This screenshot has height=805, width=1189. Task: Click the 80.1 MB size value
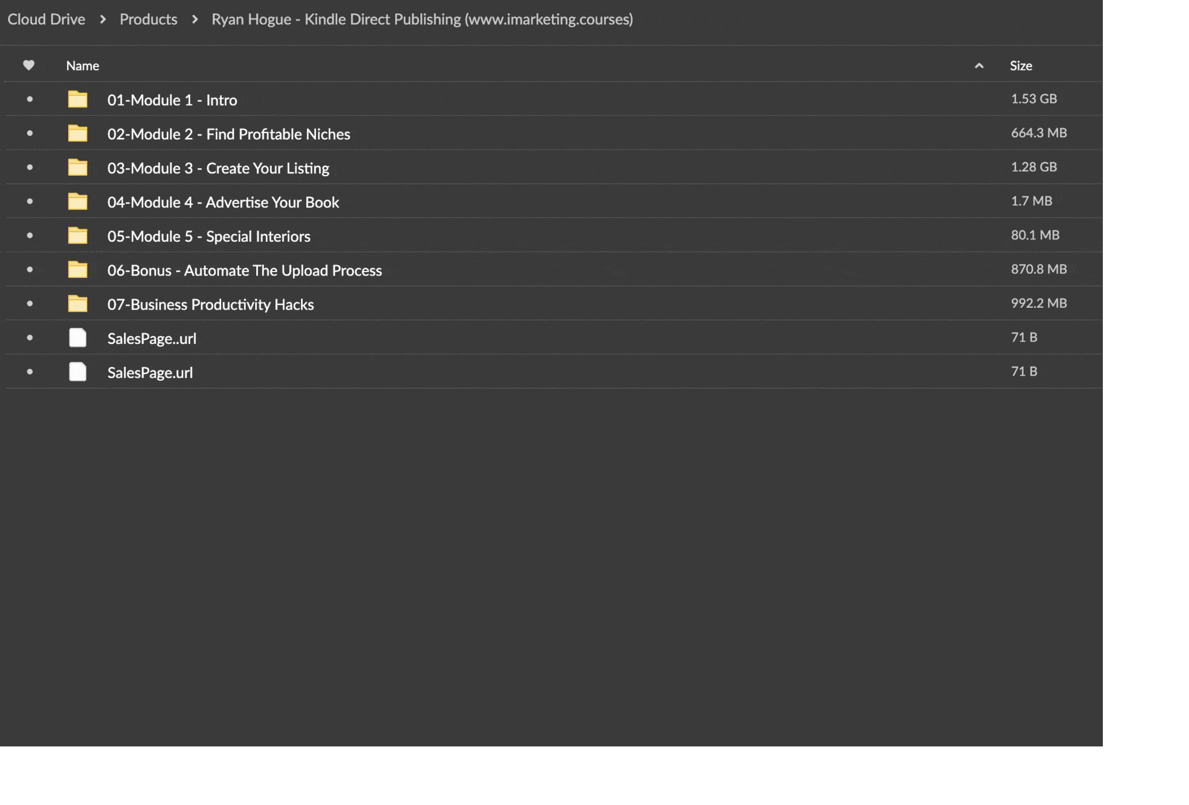point(1035,235)
